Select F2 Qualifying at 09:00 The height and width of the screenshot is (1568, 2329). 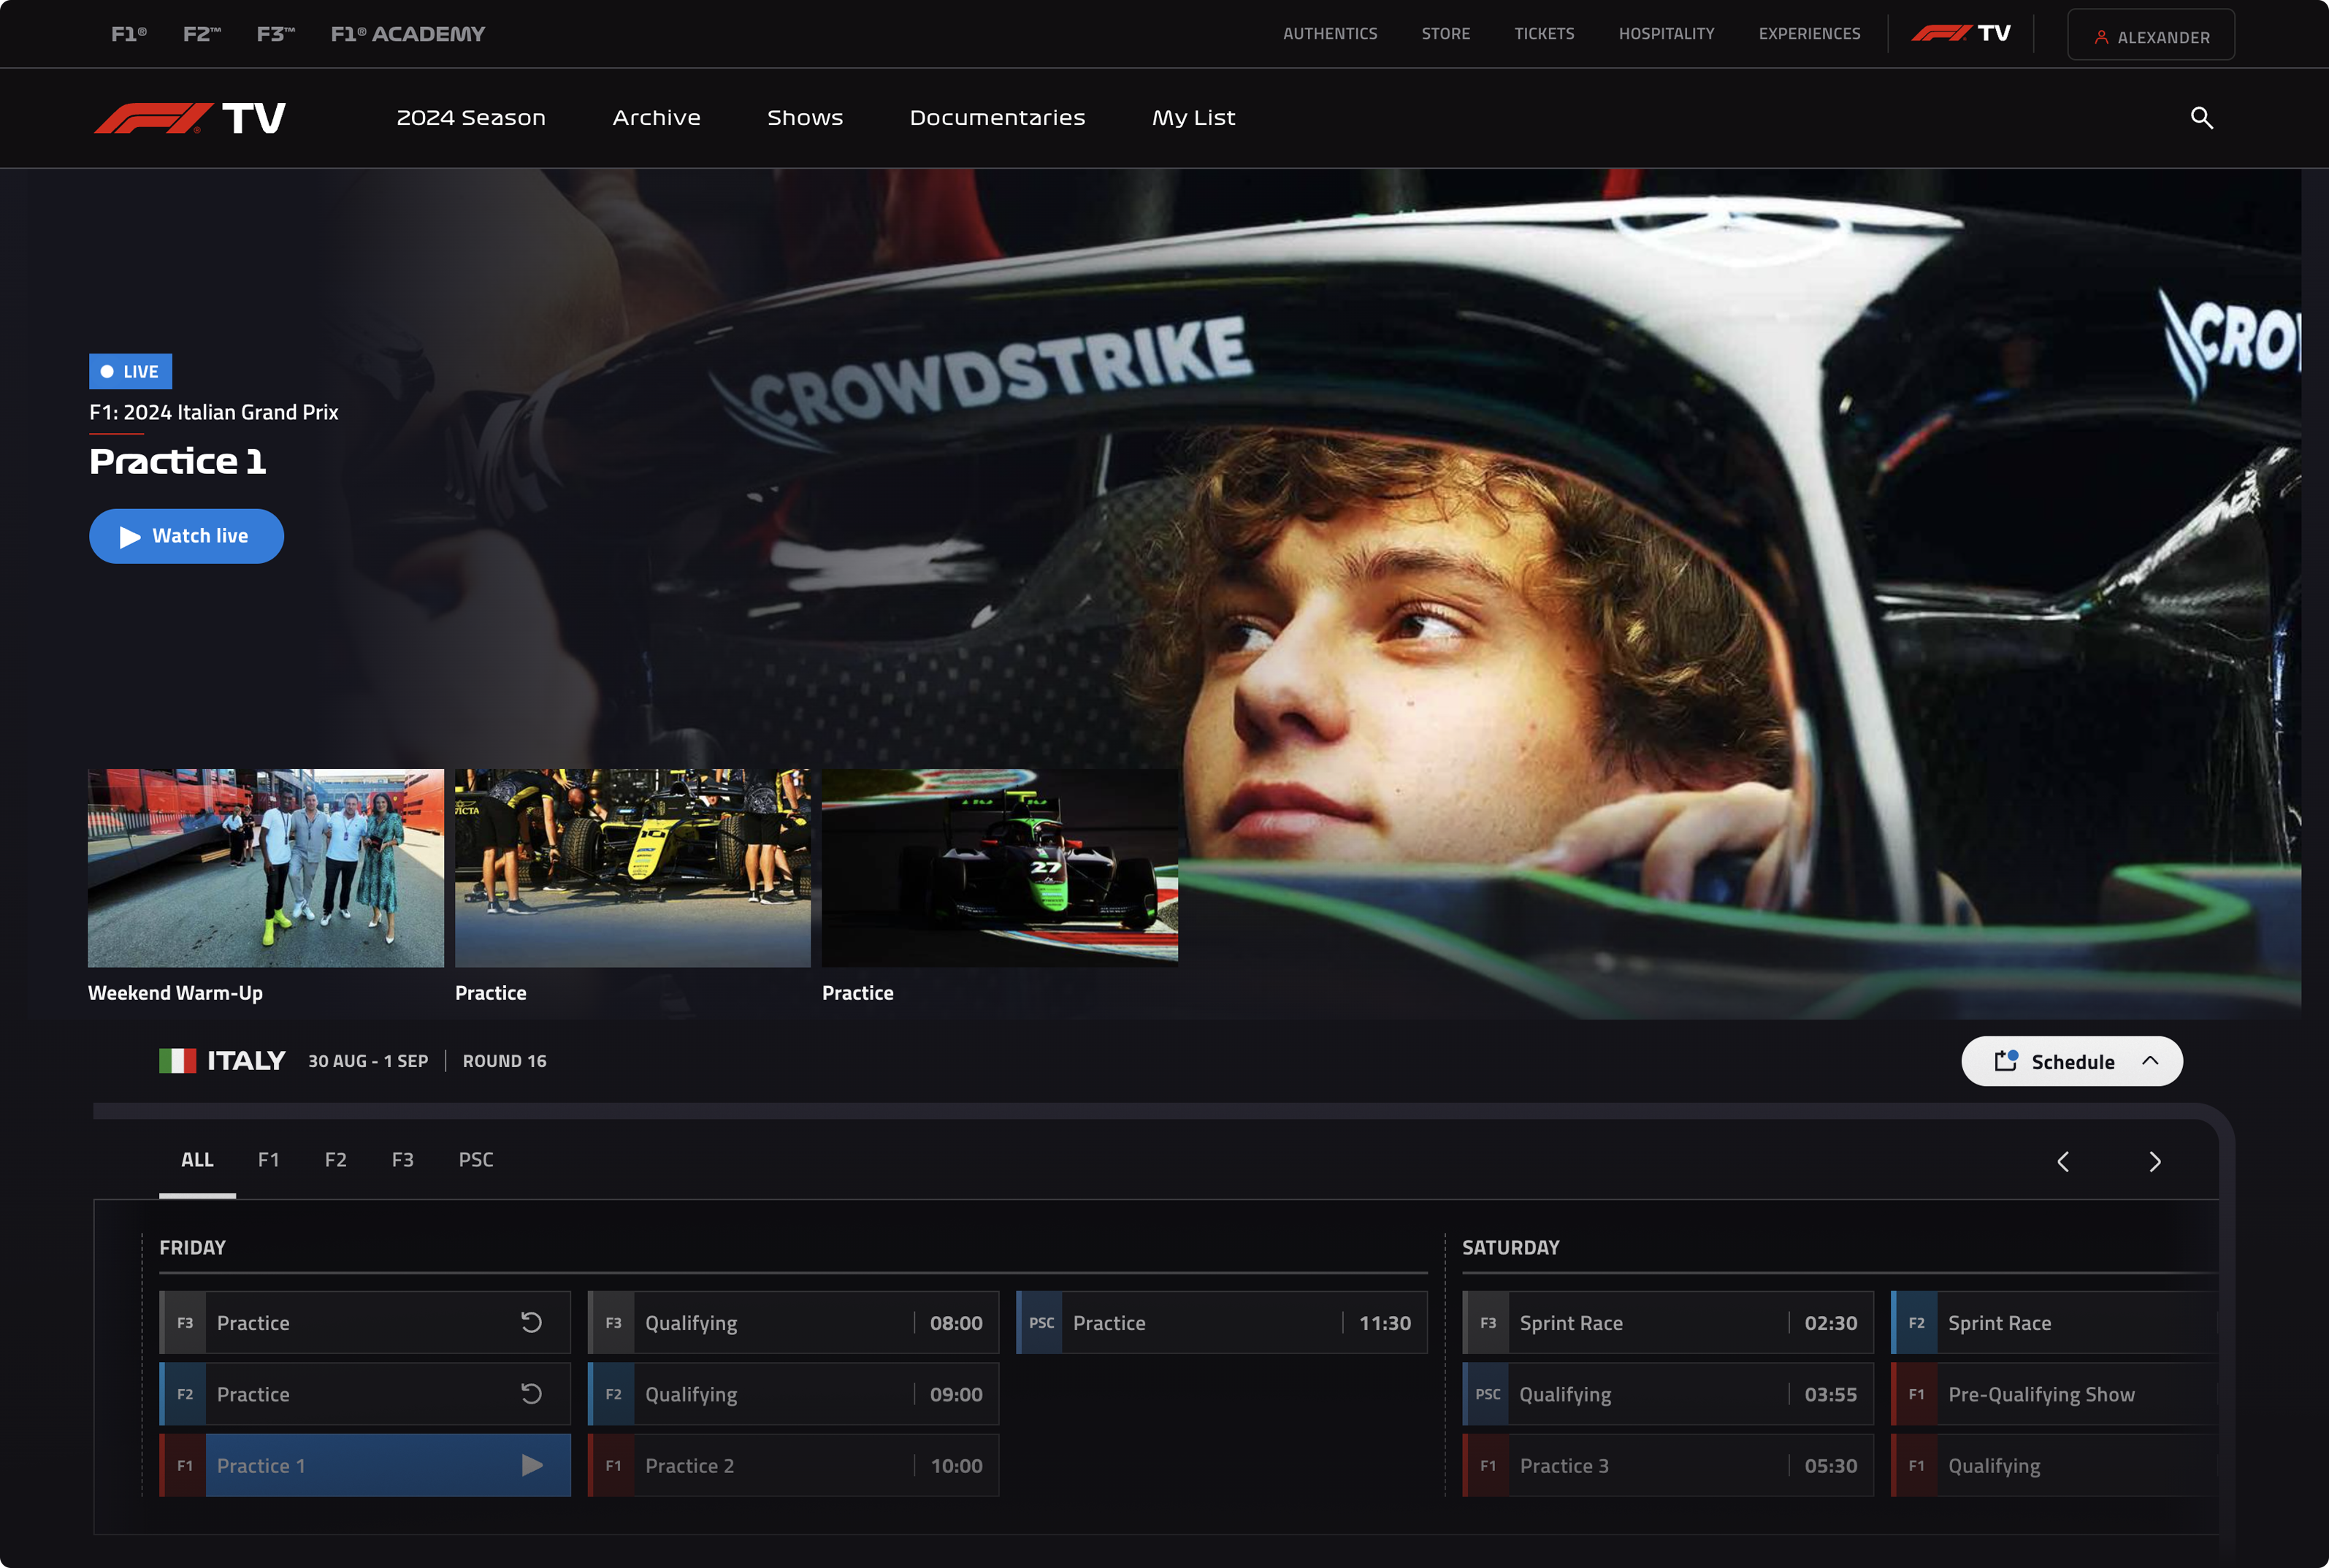[793, 1393]
